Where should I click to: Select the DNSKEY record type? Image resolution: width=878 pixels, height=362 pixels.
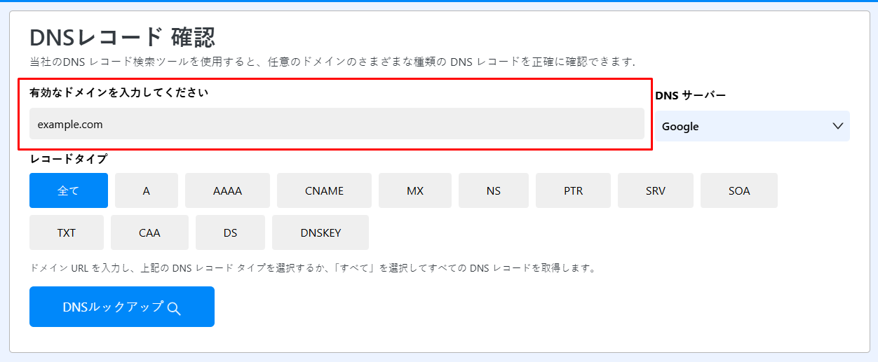[x=320, y=232]
